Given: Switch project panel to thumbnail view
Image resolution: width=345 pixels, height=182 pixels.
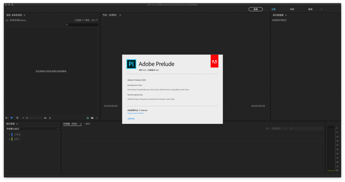Looking at the screenshot, I should pos(12,118).
